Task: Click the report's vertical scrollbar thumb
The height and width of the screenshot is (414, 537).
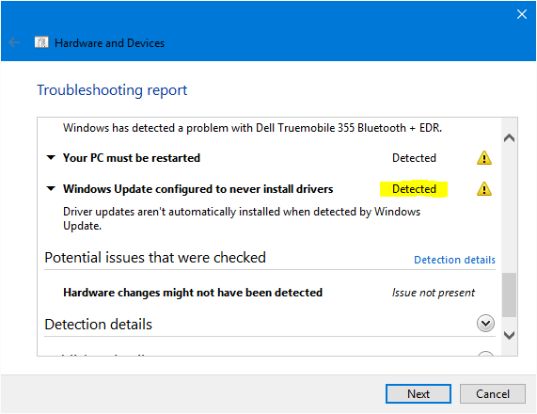Action: pos(510,295)
